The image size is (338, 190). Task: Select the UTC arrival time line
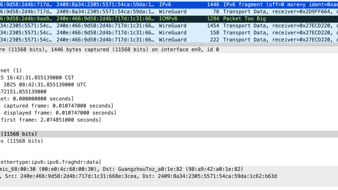tap(42, 84)
